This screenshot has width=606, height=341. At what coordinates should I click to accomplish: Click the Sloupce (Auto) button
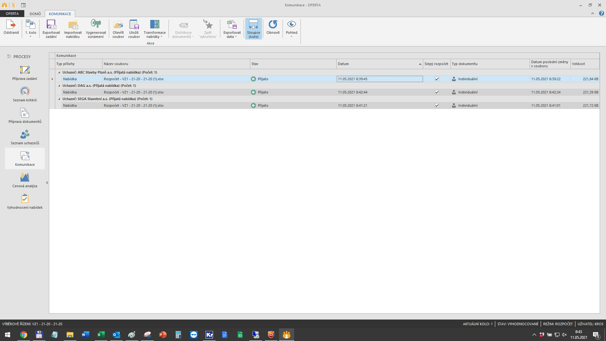[x=253, y=29]
